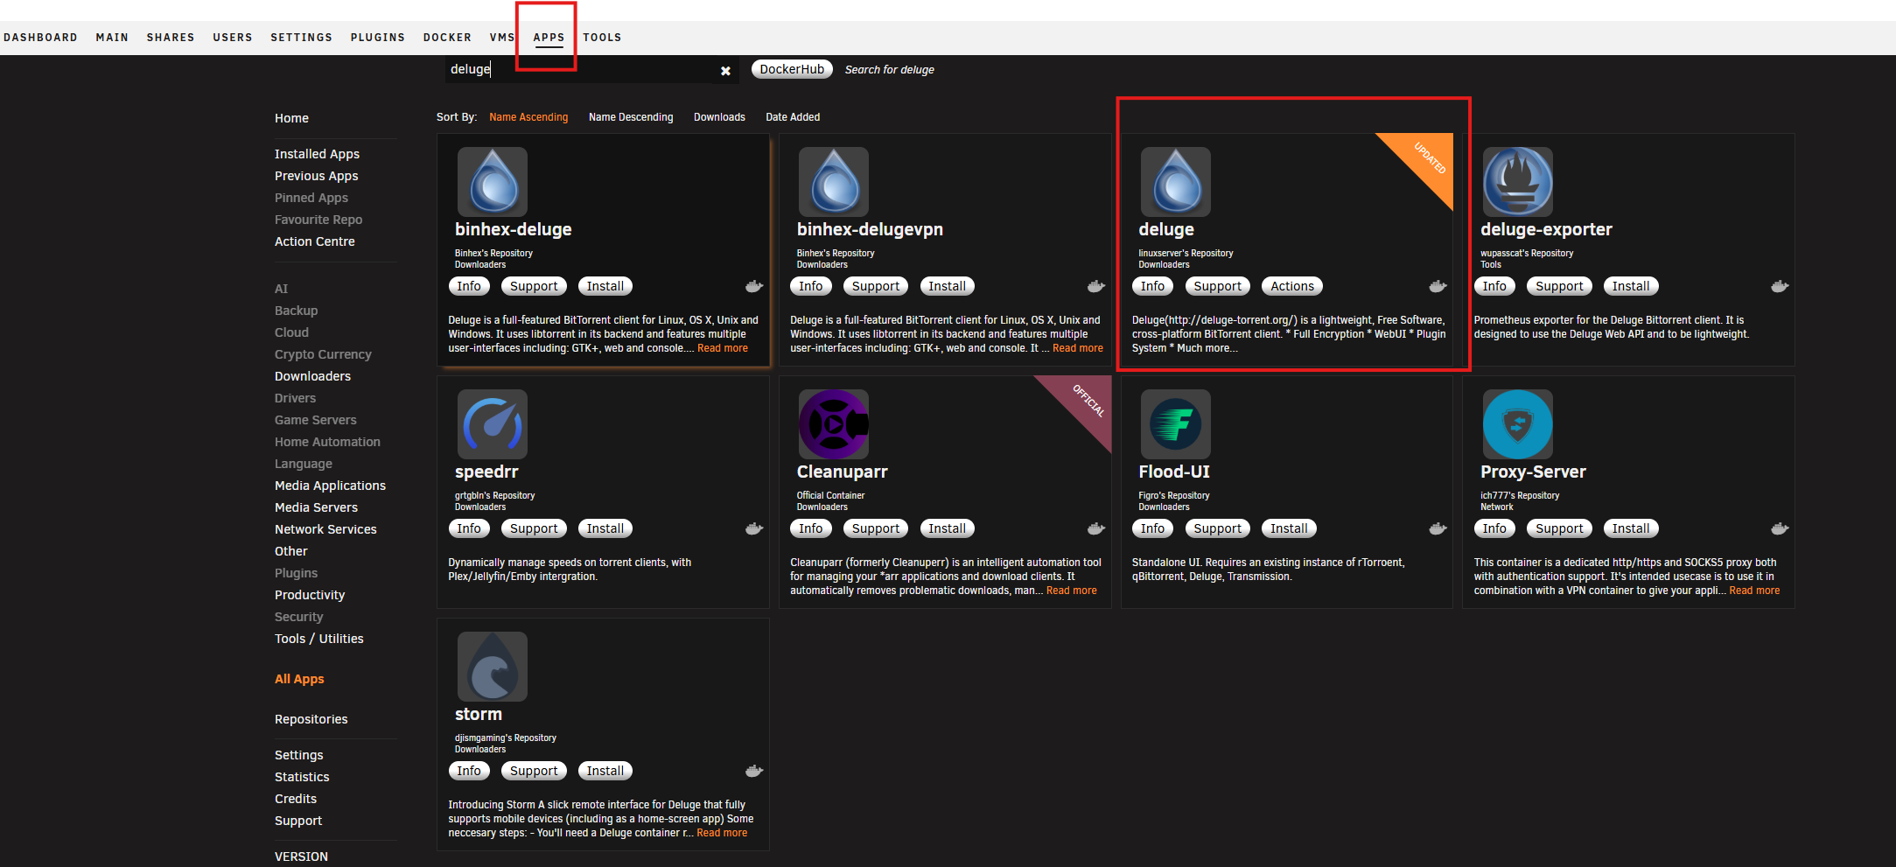Open the Dashboard tab

point(40,38)
